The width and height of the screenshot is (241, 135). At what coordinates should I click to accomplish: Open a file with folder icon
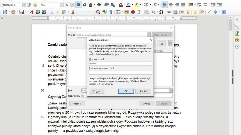tap(13, 12)
